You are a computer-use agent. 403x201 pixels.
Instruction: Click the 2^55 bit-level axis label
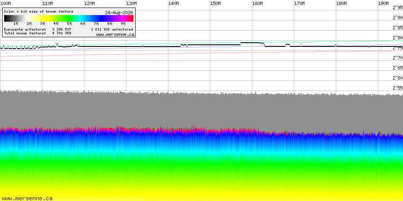click(x=398, y=88)
